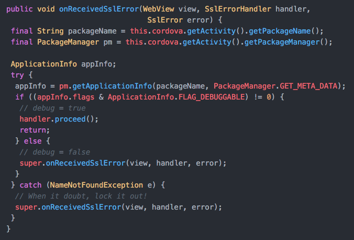Click the catch keyword
The height and width of the screenshot is (240, 354).
(31, 185)
